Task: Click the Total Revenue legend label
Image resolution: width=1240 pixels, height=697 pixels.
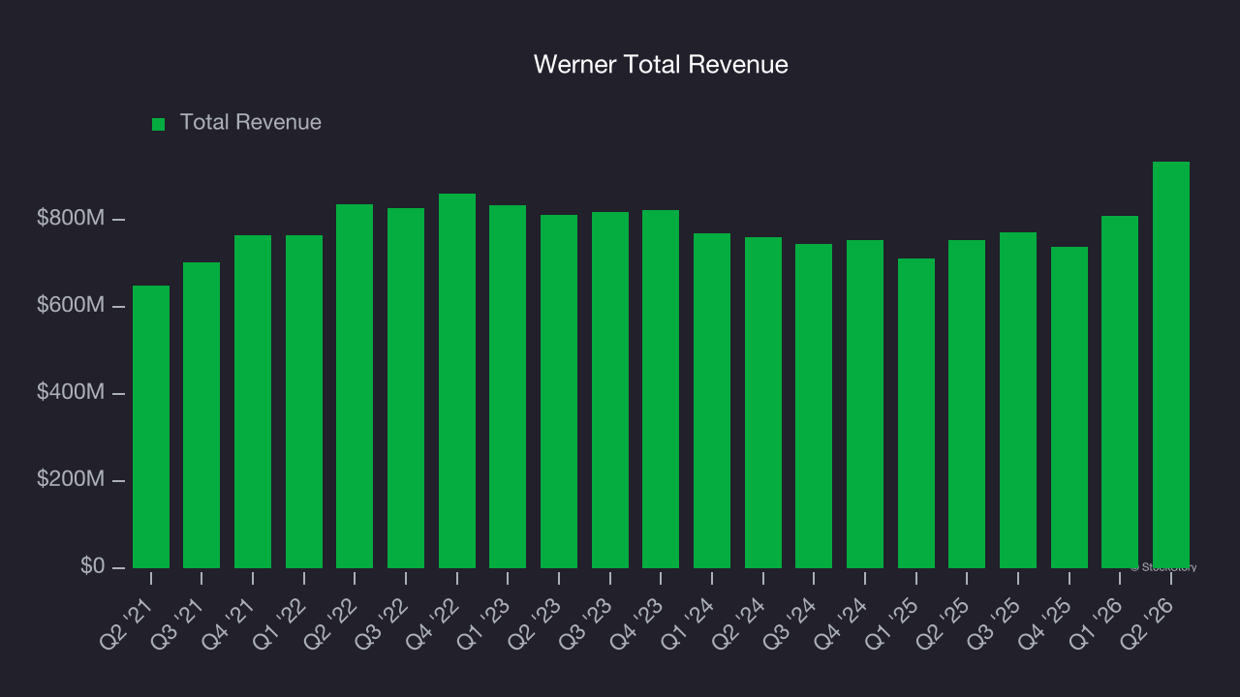Action: [251, 123]
